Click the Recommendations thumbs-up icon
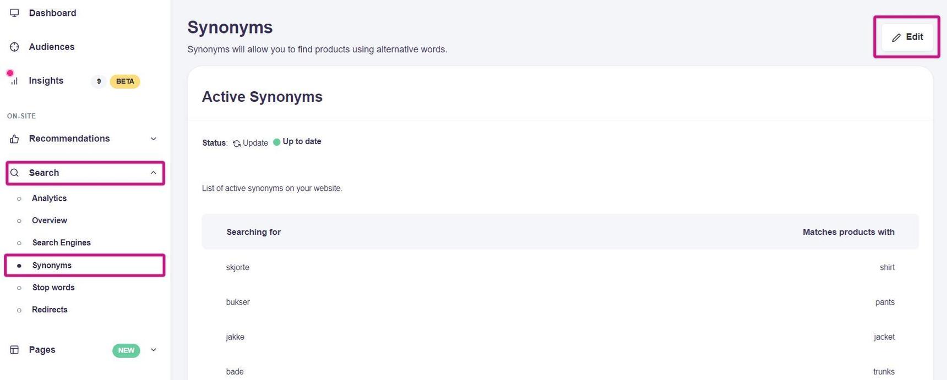The image size is (947, 380). [x=14, y=139]
